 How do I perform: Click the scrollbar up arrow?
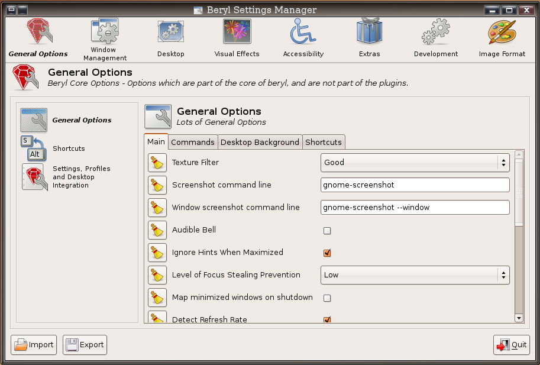click(519, 154)
